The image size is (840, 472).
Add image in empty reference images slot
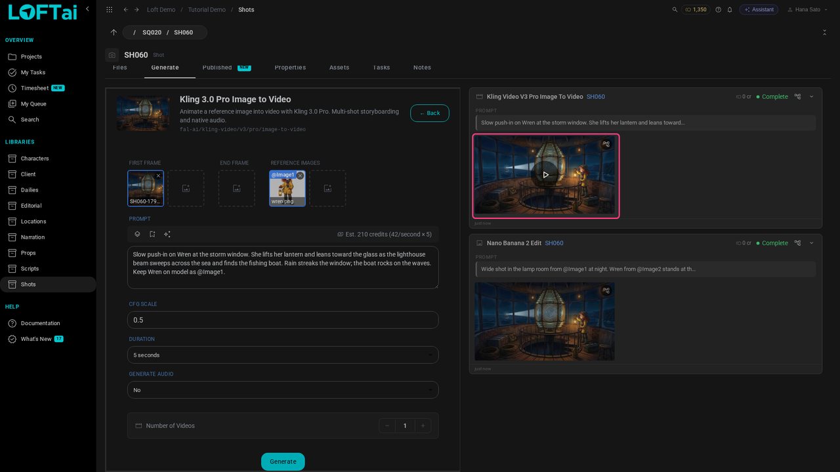(x=327, y=189)
